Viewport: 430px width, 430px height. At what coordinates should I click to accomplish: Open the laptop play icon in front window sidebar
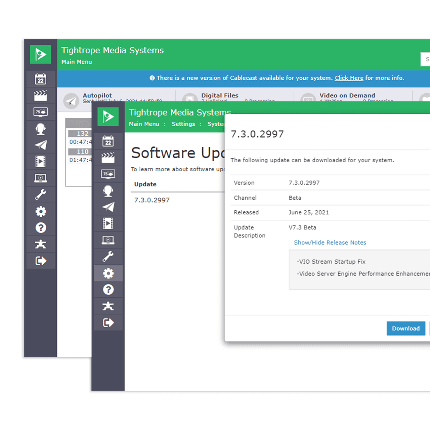coord(108,240)
